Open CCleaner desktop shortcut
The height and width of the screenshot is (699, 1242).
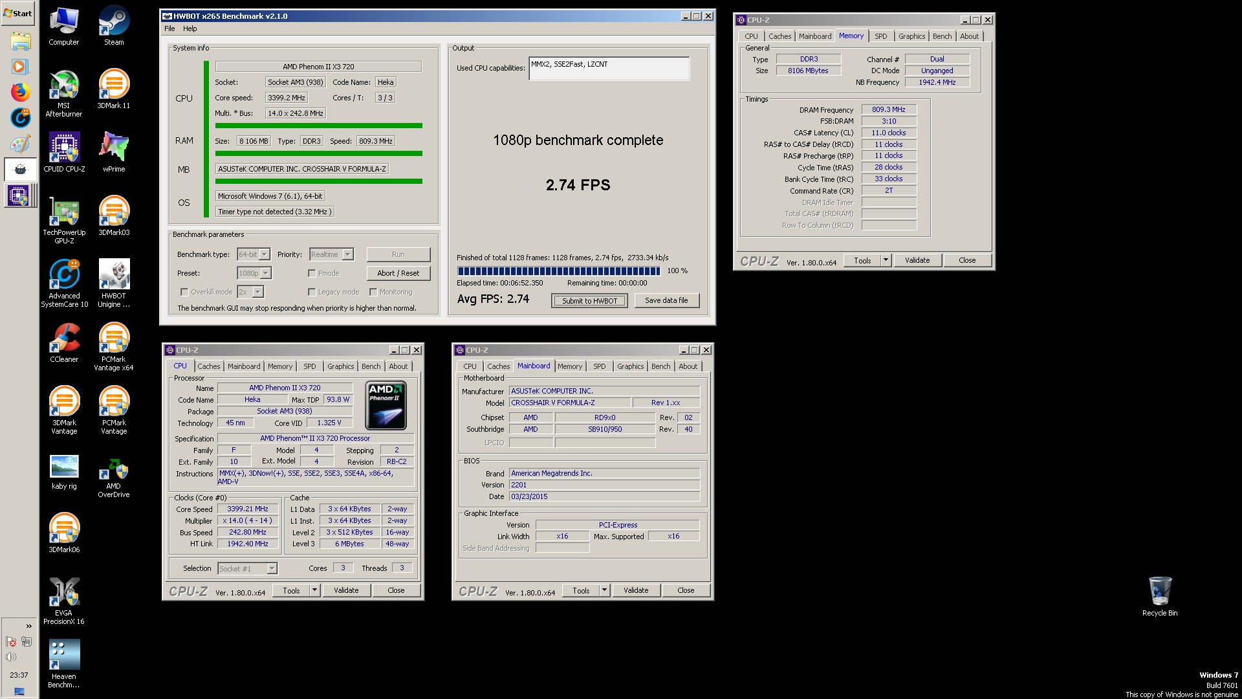64,343
